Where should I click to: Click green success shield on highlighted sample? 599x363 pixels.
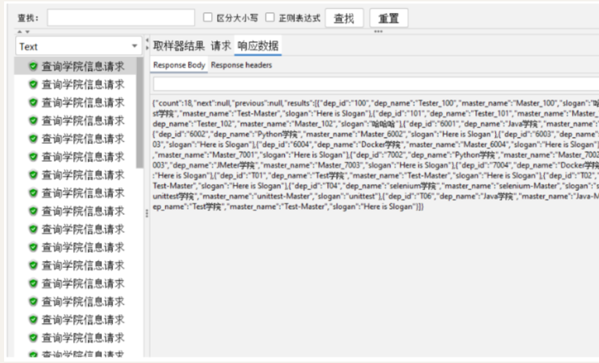[33, 67]
